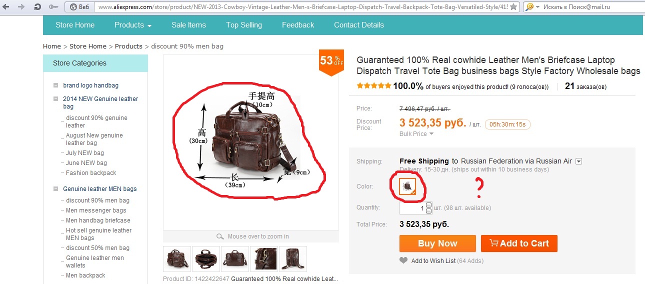The height and width of the screenshot is (284, 645).
Task: Go to the Feedback tab
Action: pyautogui.click(x=298, y=25)
